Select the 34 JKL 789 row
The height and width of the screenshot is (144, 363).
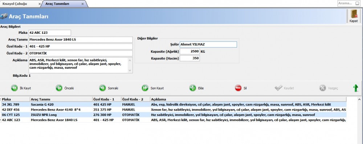(173, 105)
